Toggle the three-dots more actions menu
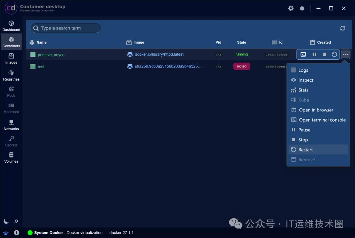The height and width of the screenshot is (238, 355). (345, 54)
